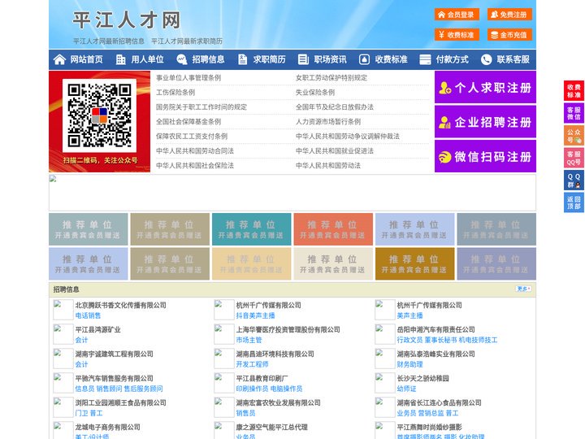Click the document icon beside 求职简历
This screenshot has height=439, width=585.
point(242,59)
